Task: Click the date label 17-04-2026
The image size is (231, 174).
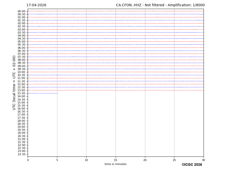Action: click(x=36, y=5)
